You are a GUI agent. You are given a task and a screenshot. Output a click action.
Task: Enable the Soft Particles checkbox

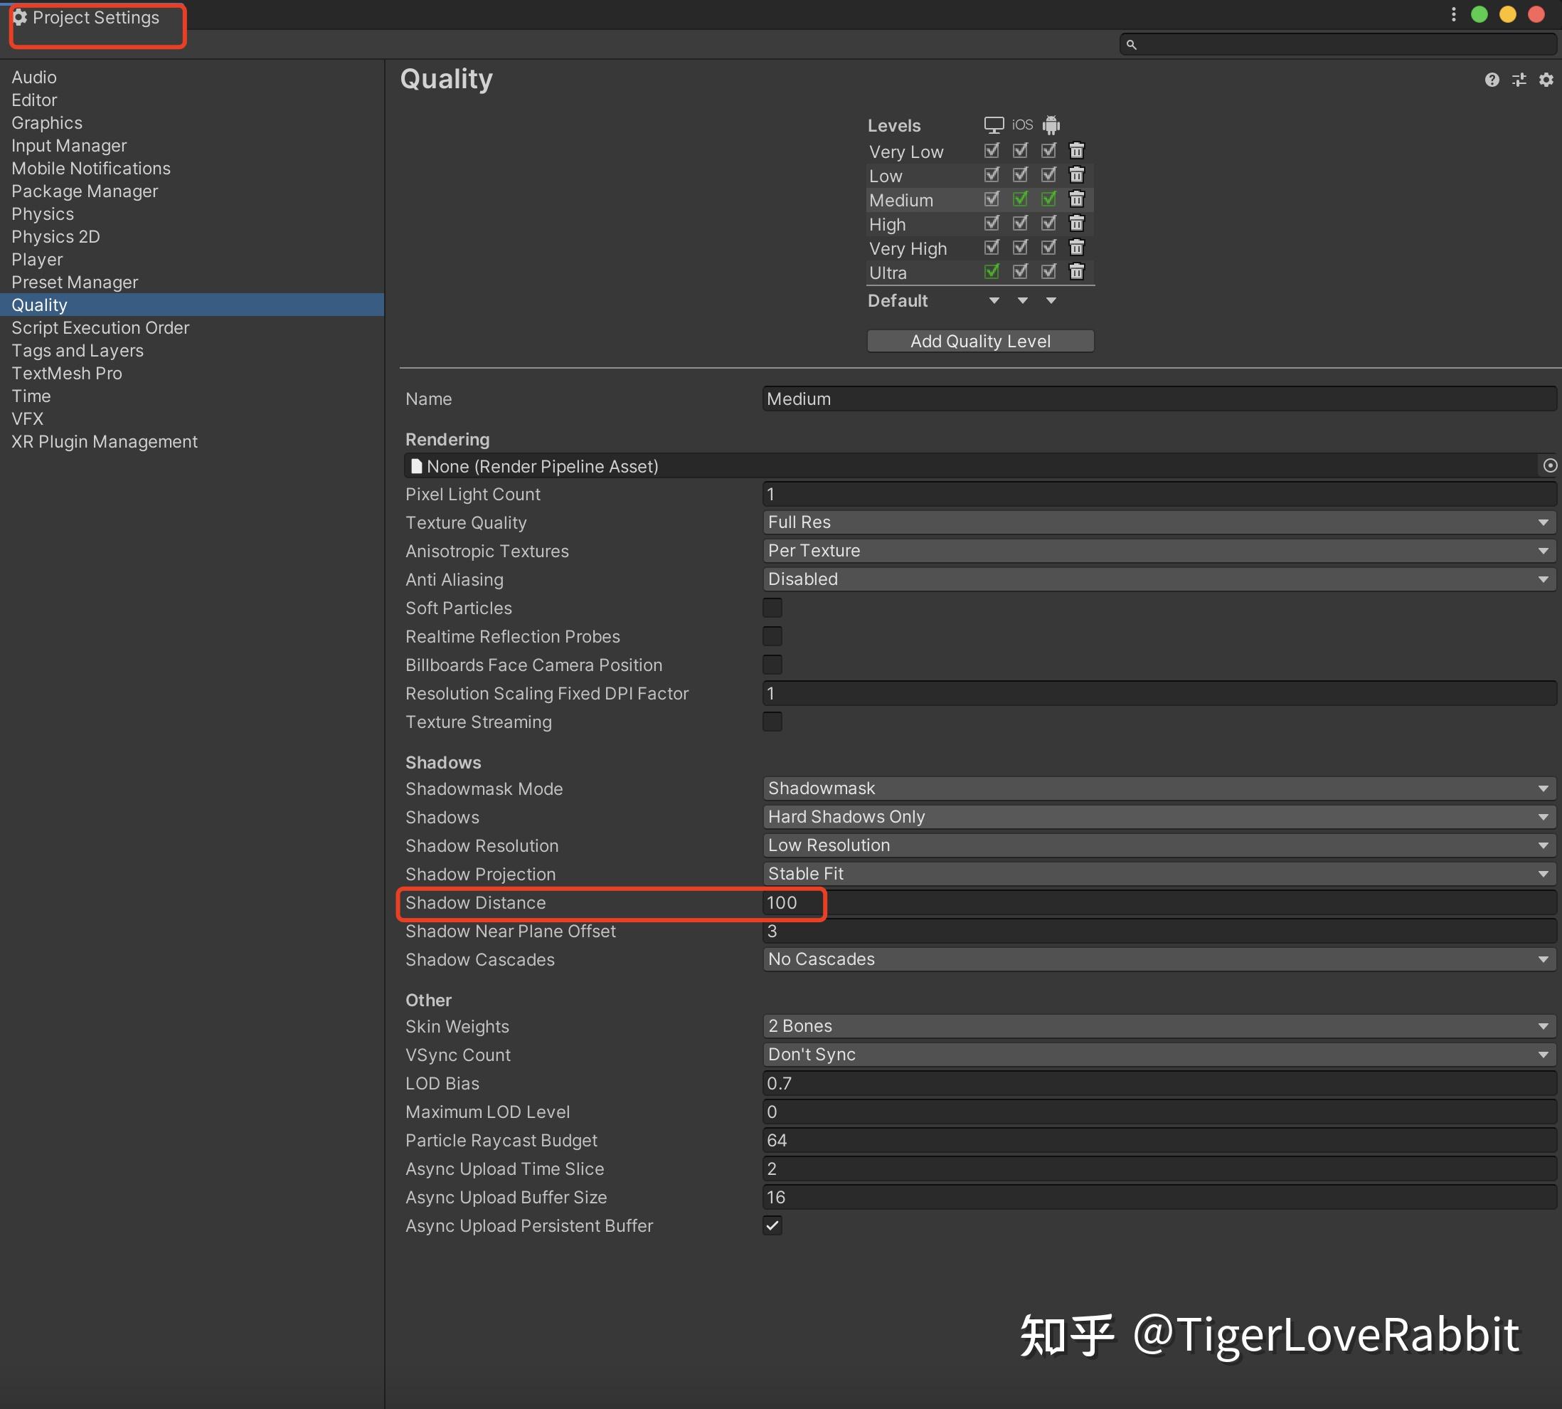[x=772, y=608]
